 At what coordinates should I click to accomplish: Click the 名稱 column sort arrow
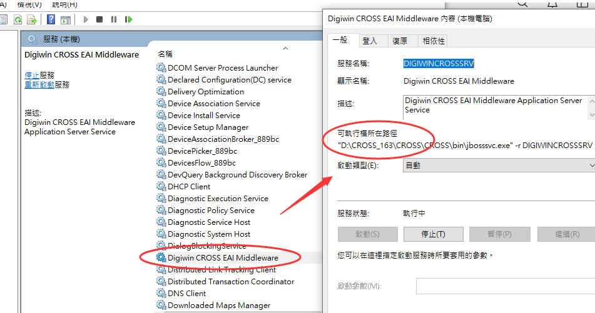point(286,48)
